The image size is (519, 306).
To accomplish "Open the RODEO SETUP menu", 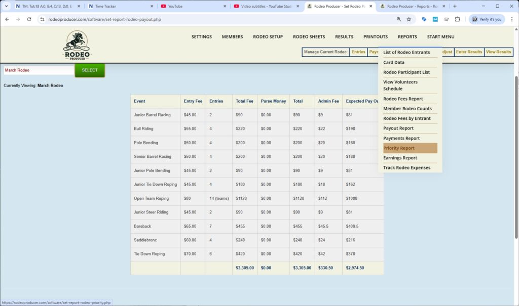I will (269, 36).
